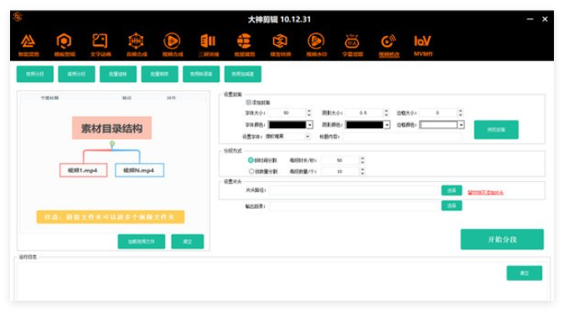Click 清空 in the run log panel
Screen dimensions: 564x311
pos(525,273)
